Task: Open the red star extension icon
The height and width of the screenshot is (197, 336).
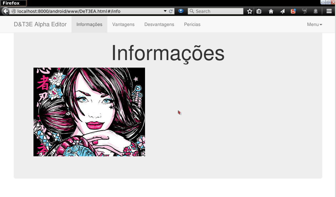Action: coord(293,11)
